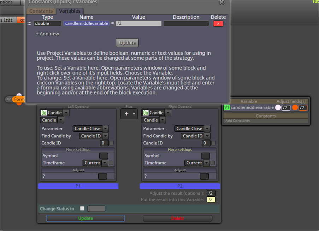The height and width of the screenshot is (231, 319).
Task: Open the Right Operand Candle category dropdown
Action: point(168,113)
